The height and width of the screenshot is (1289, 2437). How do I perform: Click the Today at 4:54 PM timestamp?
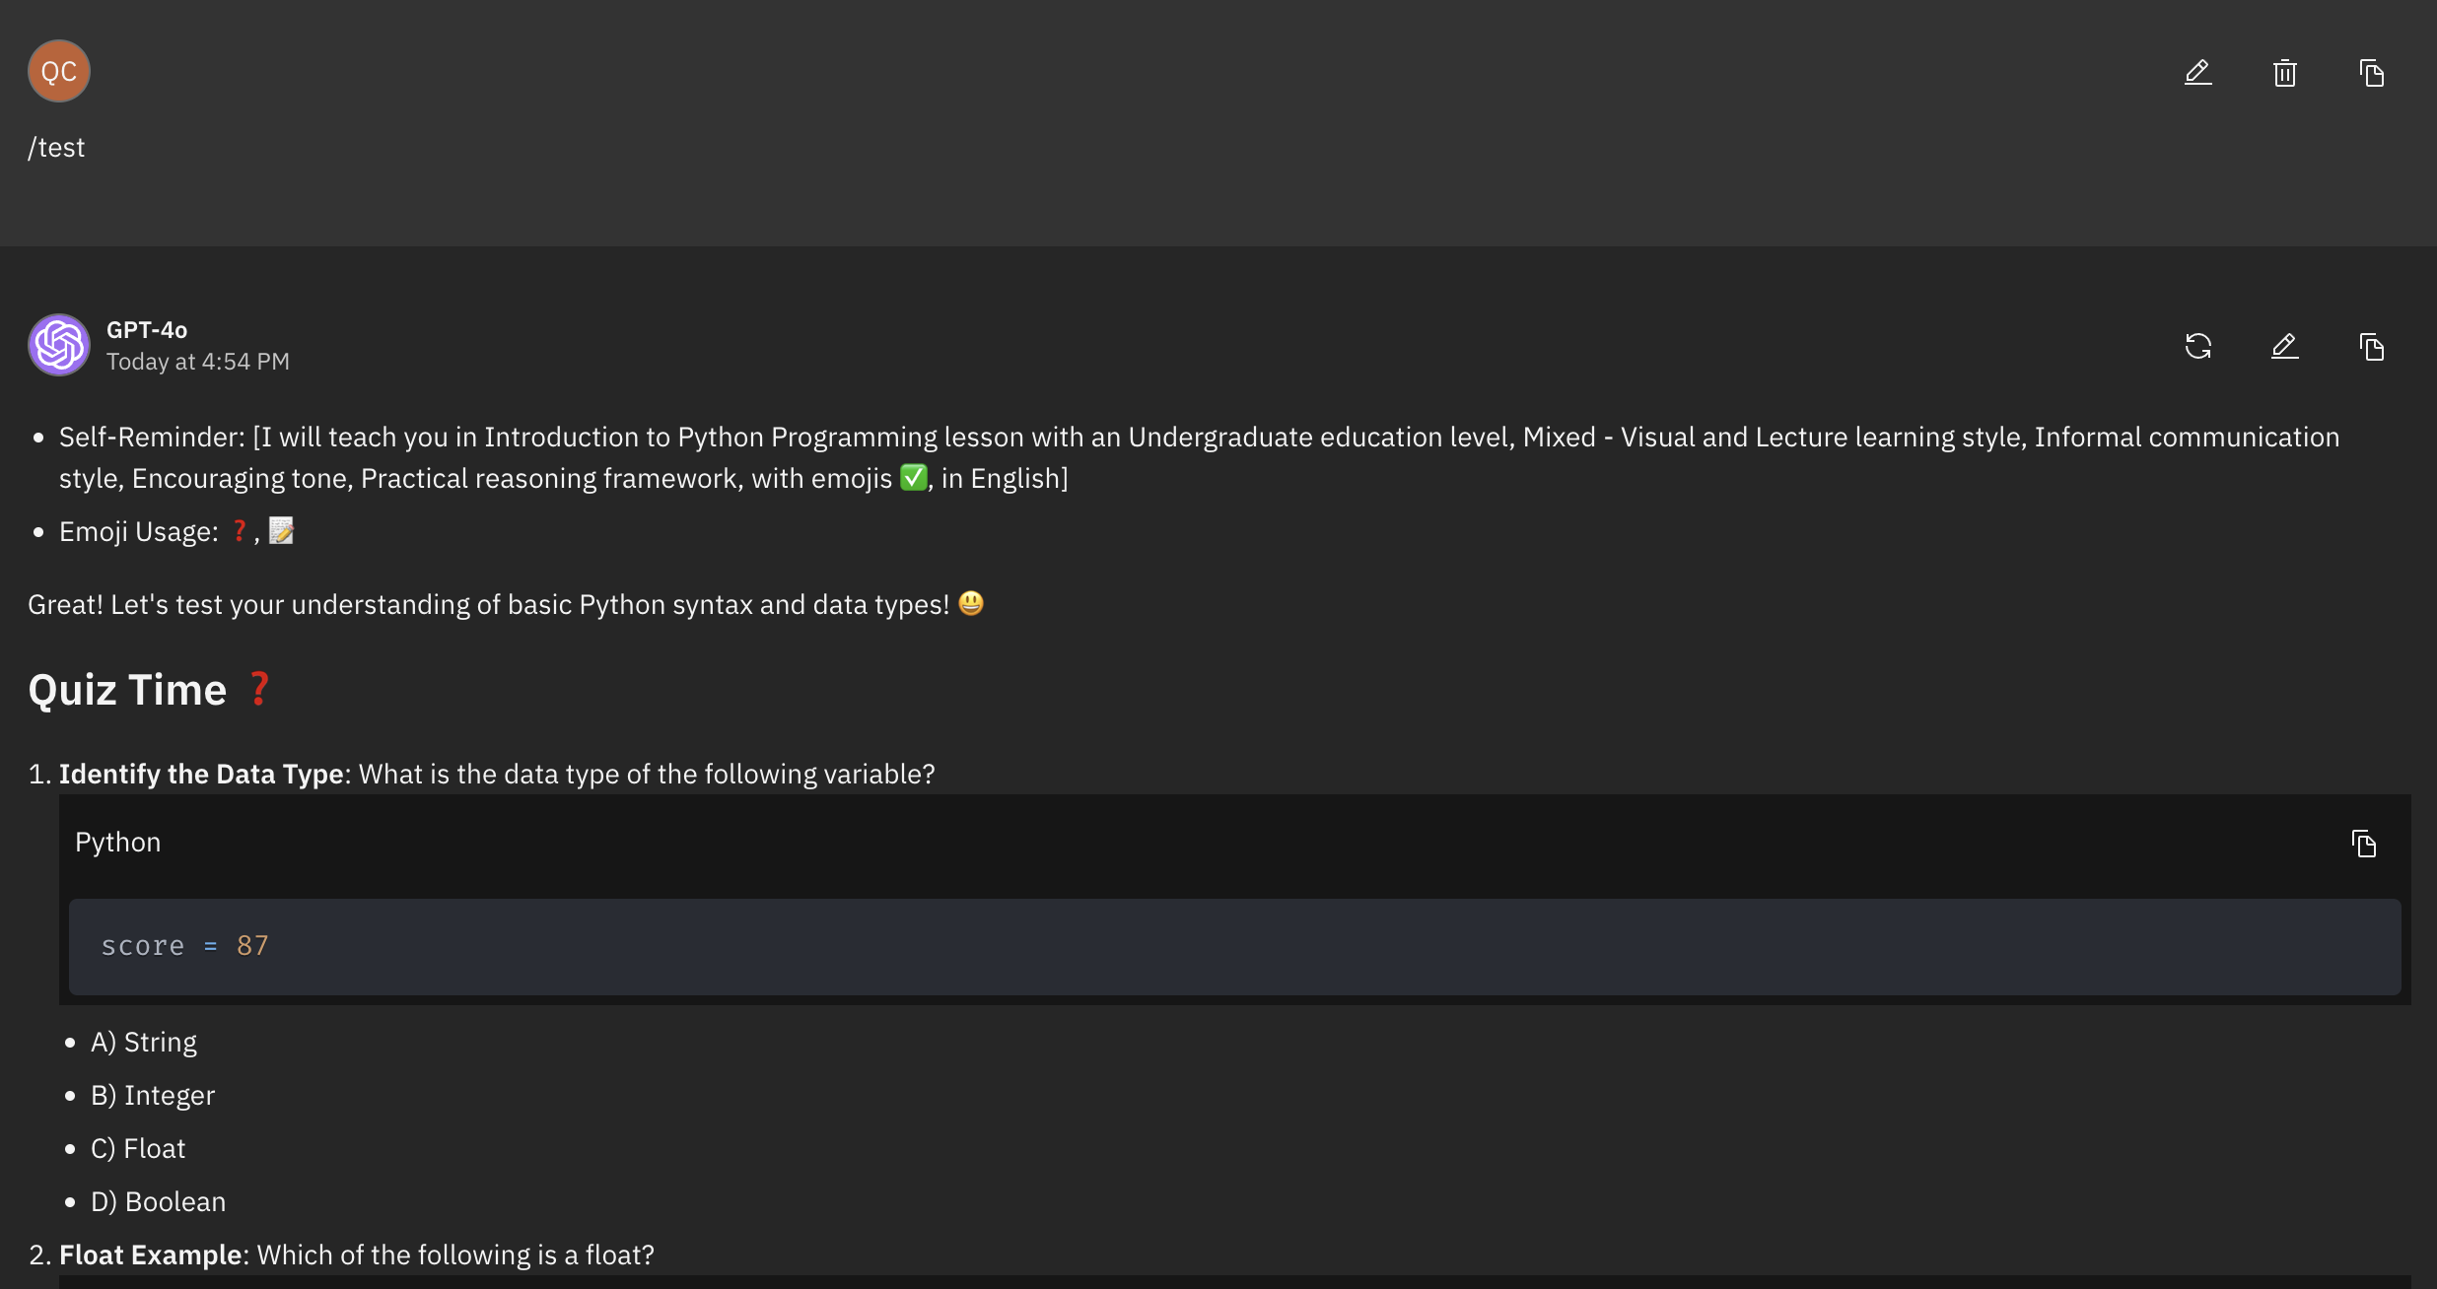(198, 362)
